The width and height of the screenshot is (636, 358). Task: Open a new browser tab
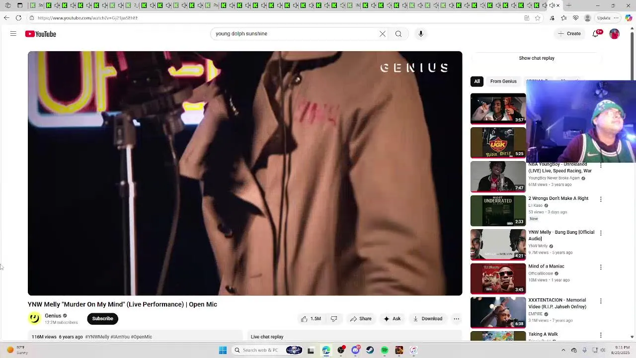tap(568, 5)
